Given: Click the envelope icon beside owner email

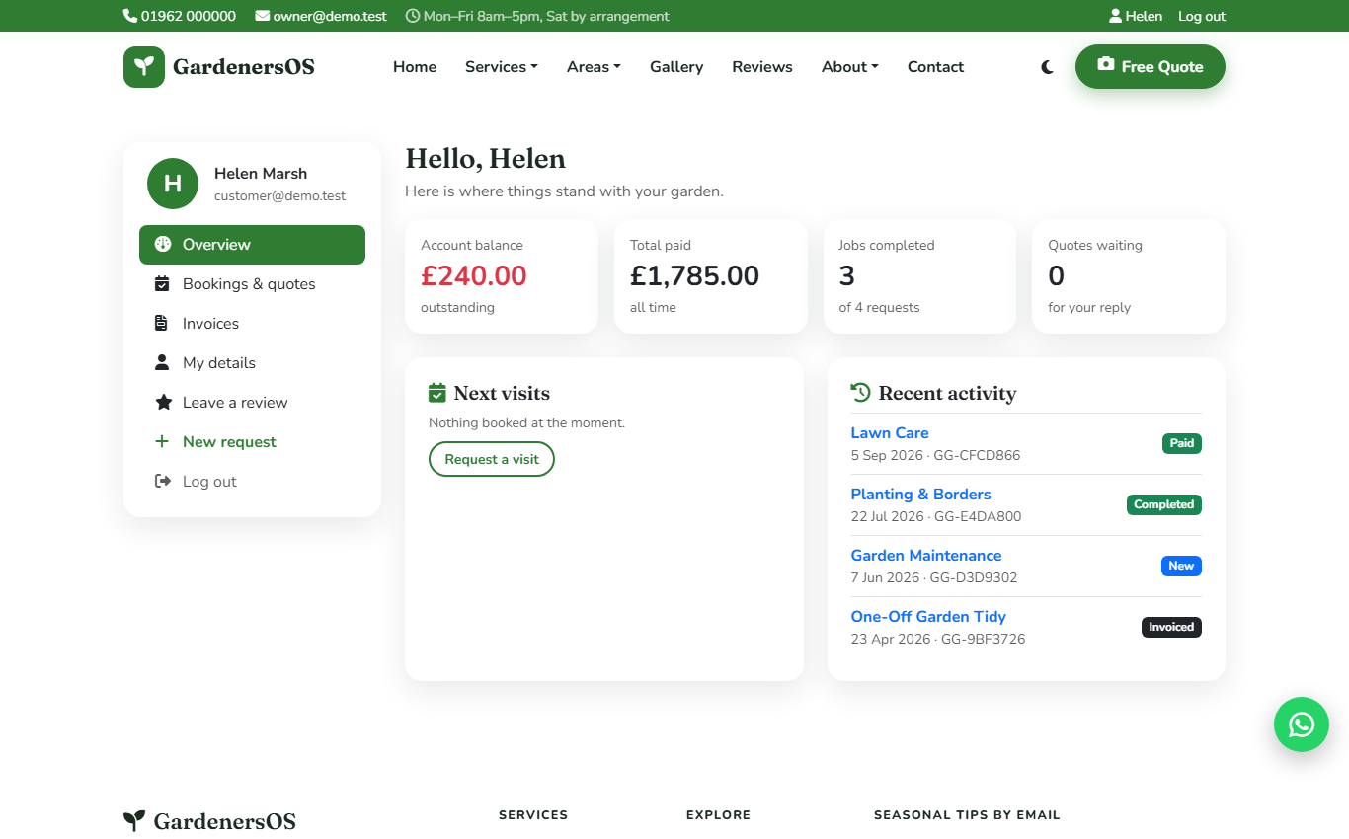Looking at the screenshot, I should click(x=262, y=16).
